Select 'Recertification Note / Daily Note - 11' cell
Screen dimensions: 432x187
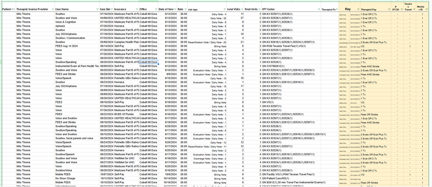[x=207, y=146]
